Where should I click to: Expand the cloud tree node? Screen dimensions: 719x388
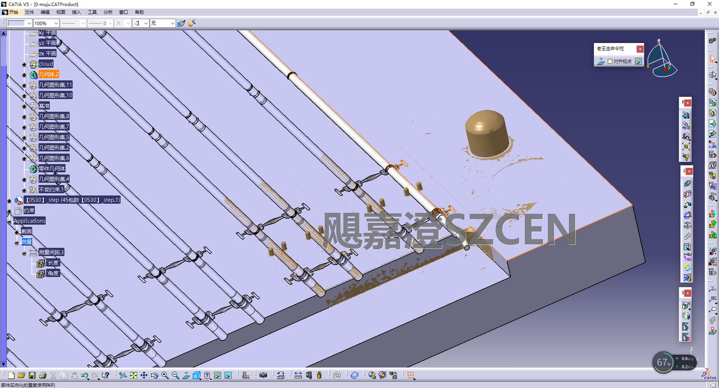[x=24, y=64]
